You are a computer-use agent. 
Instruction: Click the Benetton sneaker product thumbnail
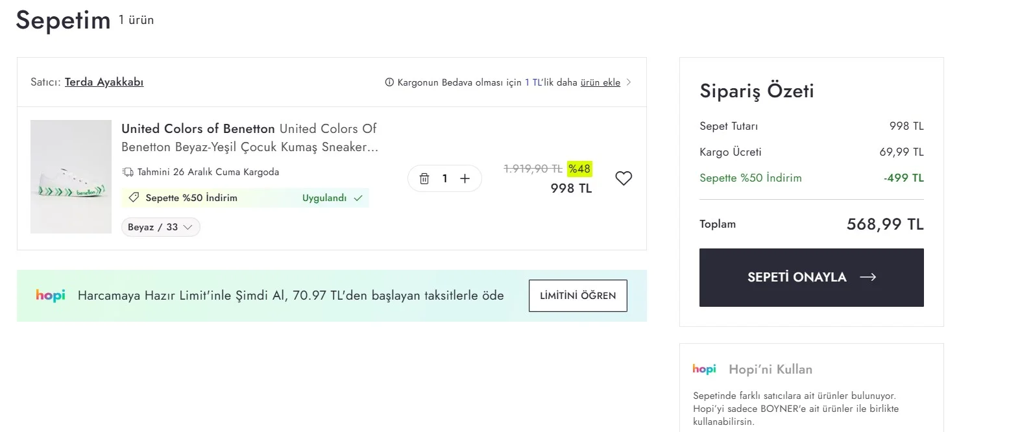click(71, 176)
